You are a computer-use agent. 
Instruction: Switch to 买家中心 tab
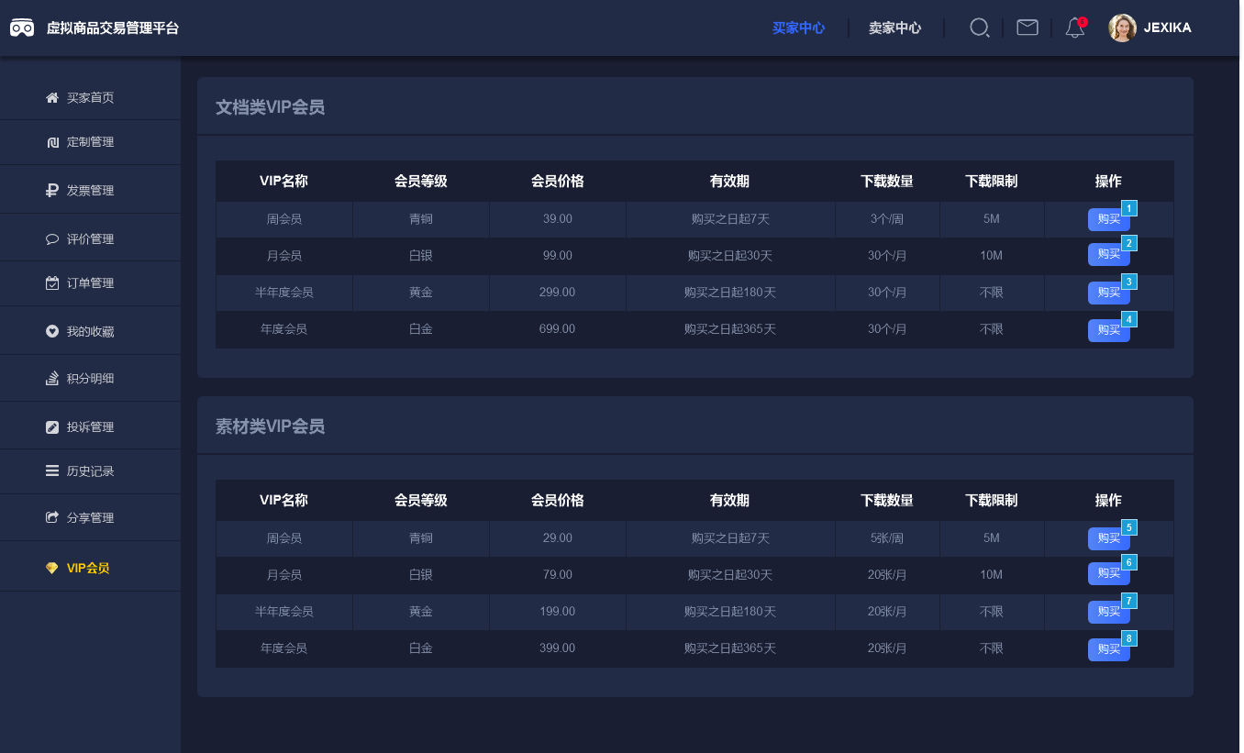798,28
